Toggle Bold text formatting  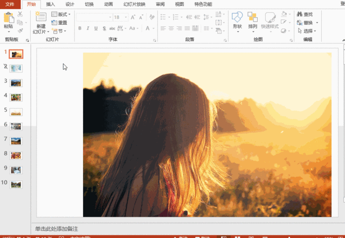click(80, 28)
